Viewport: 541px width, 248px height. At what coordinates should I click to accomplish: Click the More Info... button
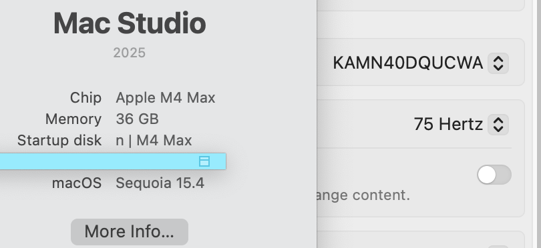point(130,231)
